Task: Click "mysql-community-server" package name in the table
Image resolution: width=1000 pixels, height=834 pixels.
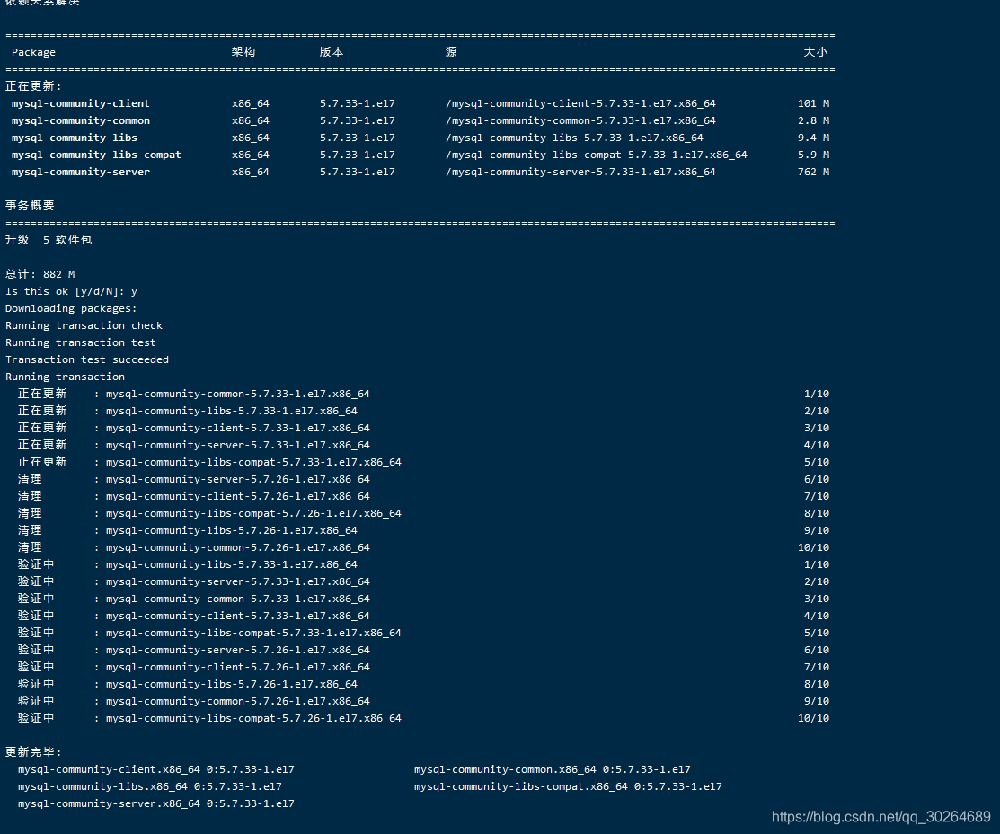Action: (80, 172)
